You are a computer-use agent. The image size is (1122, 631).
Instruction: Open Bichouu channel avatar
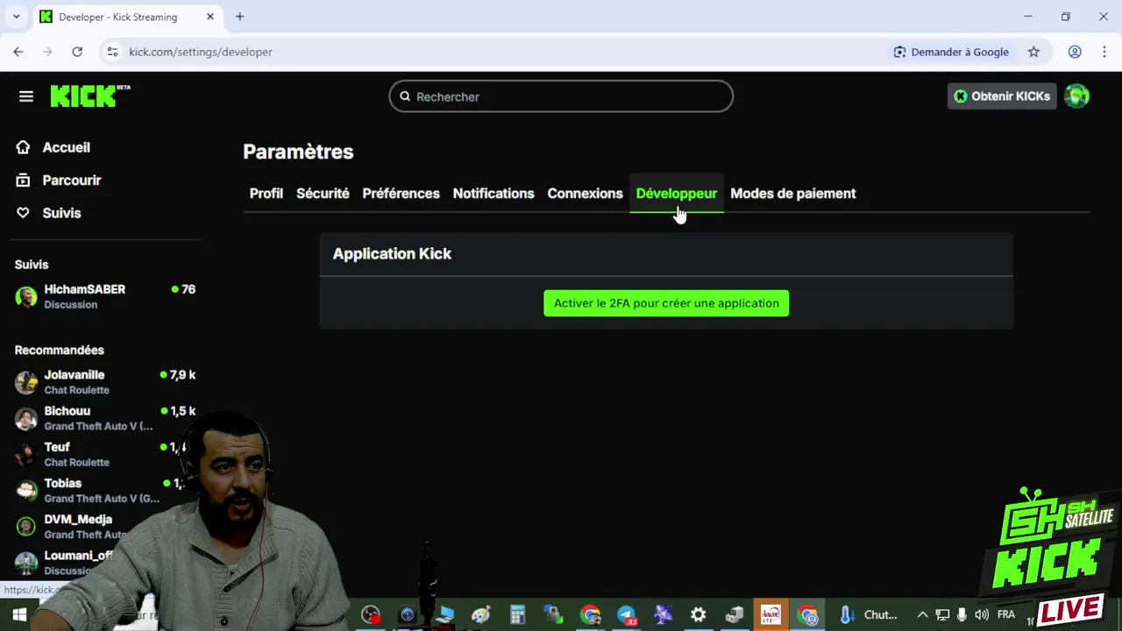[26, 418]
